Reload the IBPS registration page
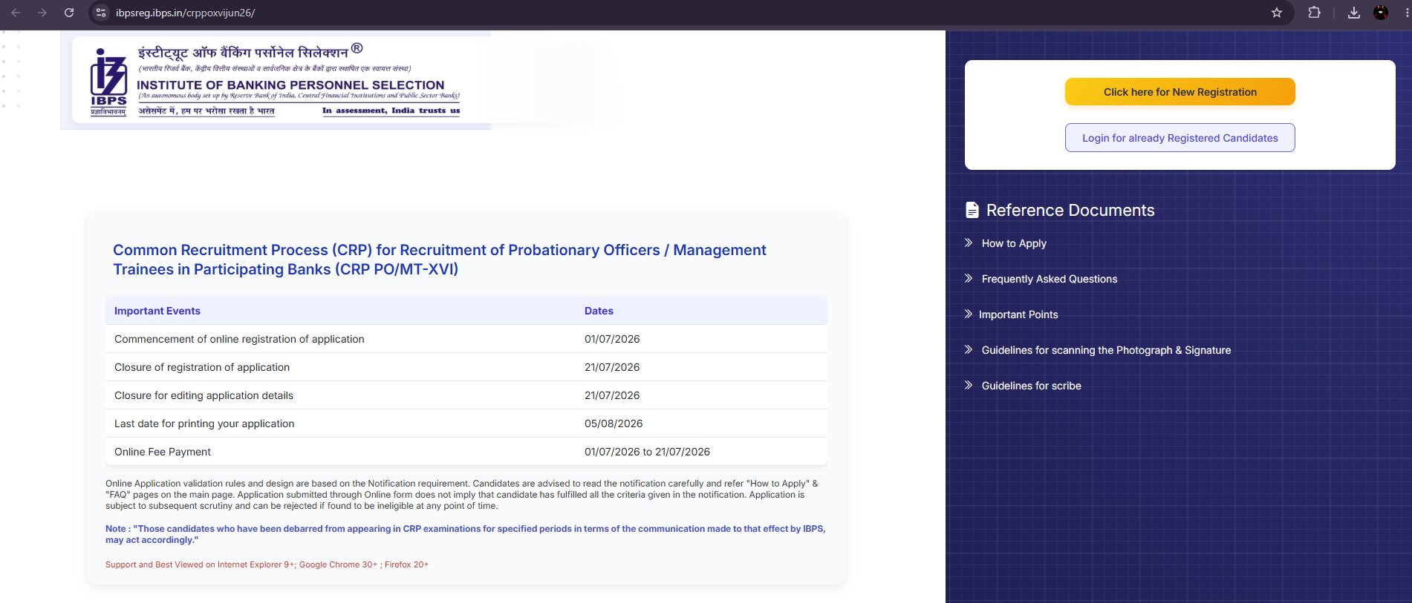 click(69, 13)
